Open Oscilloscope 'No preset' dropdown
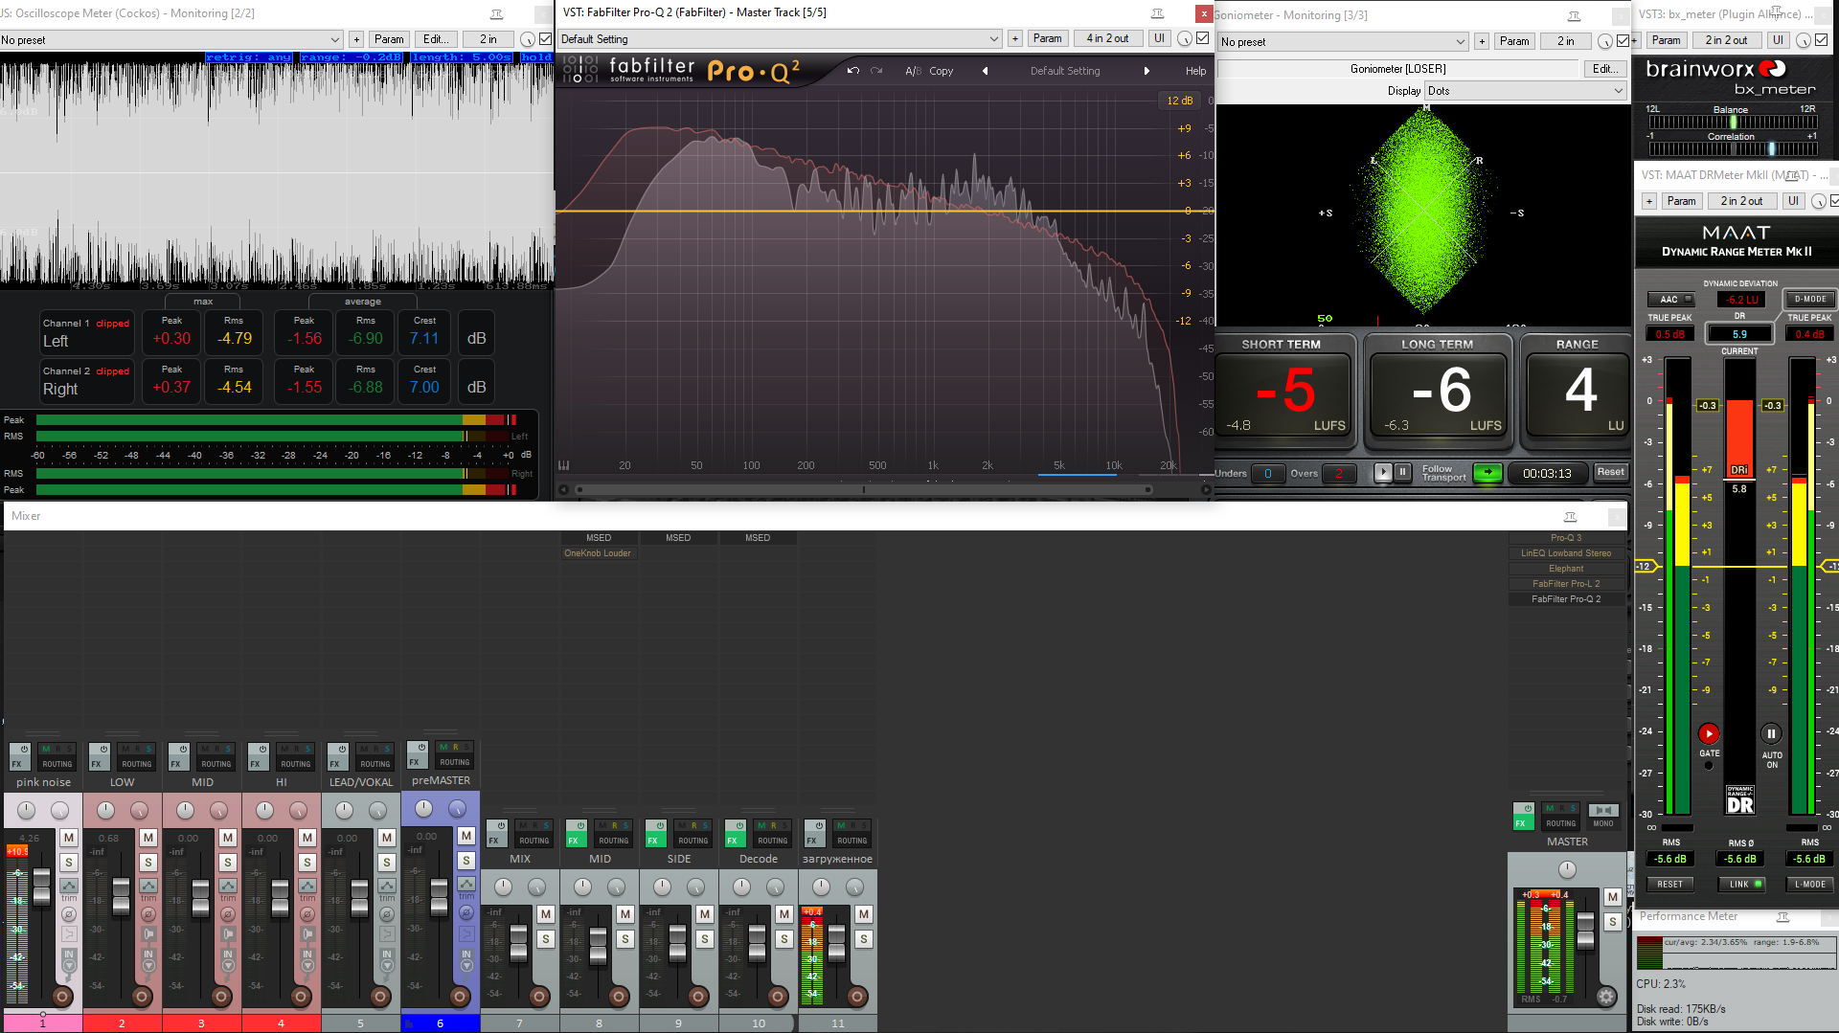 click(171, 40)
